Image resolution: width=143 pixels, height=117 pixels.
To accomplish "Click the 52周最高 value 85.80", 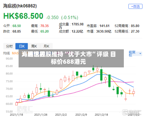I will (135, 26).
